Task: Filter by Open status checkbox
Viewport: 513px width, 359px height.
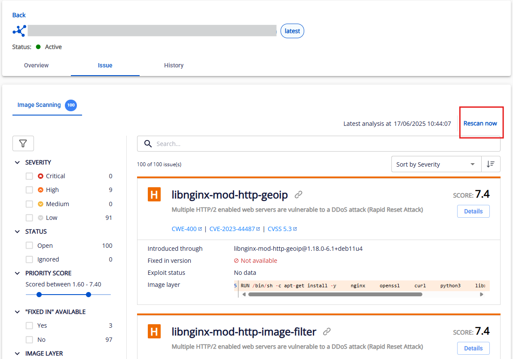Action: (x=30, y=246)
